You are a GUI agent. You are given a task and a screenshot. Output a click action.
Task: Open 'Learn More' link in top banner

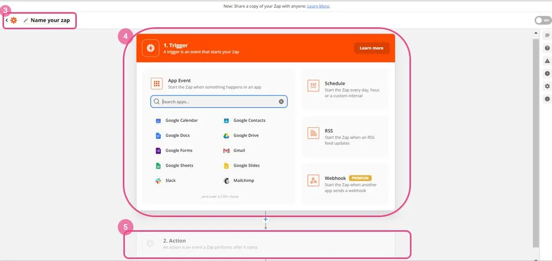pos(318,7)
